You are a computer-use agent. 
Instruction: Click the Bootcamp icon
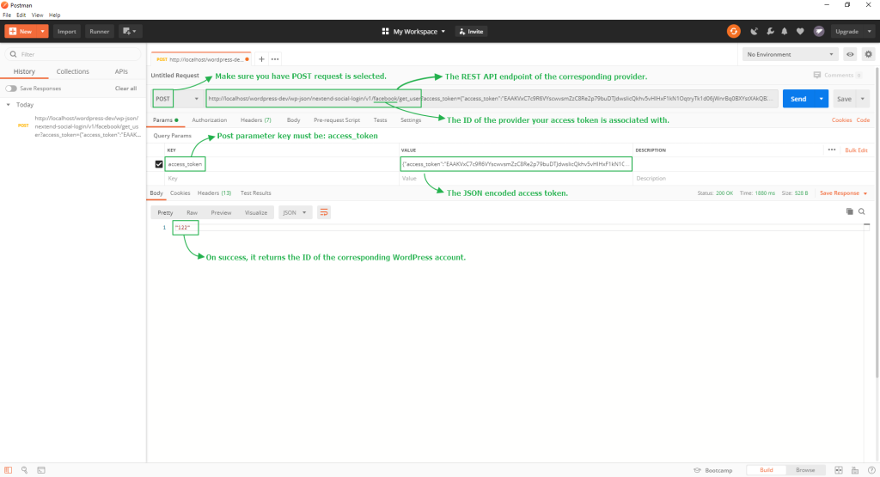(x=697, y=470)
